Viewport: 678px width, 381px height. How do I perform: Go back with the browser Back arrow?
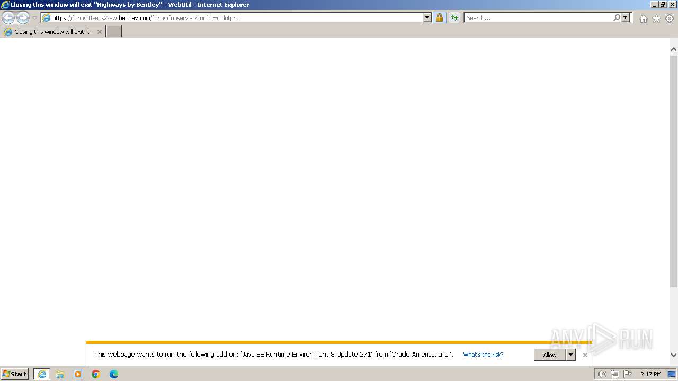(x=8, y=18)
